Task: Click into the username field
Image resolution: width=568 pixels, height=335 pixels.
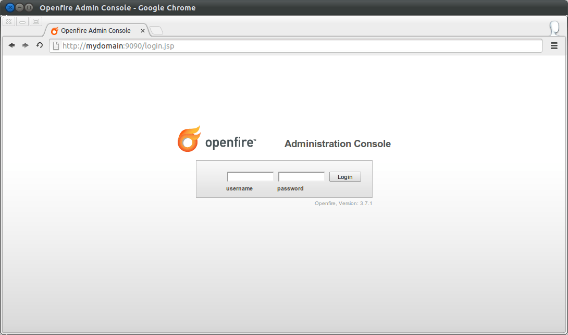Action: pyautogui.click(x=250, y=176)
